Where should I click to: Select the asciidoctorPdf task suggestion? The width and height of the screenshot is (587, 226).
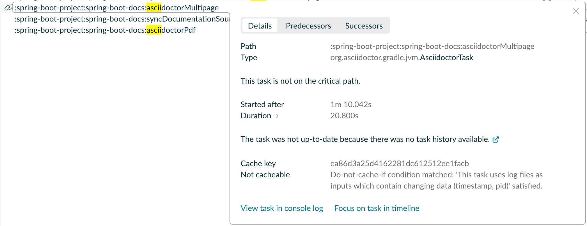click(105, 30)
